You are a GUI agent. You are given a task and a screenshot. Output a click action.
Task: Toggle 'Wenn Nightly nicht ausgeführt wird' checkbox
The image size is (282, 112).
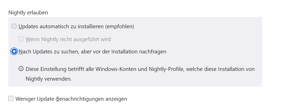[x=21, y=39]
